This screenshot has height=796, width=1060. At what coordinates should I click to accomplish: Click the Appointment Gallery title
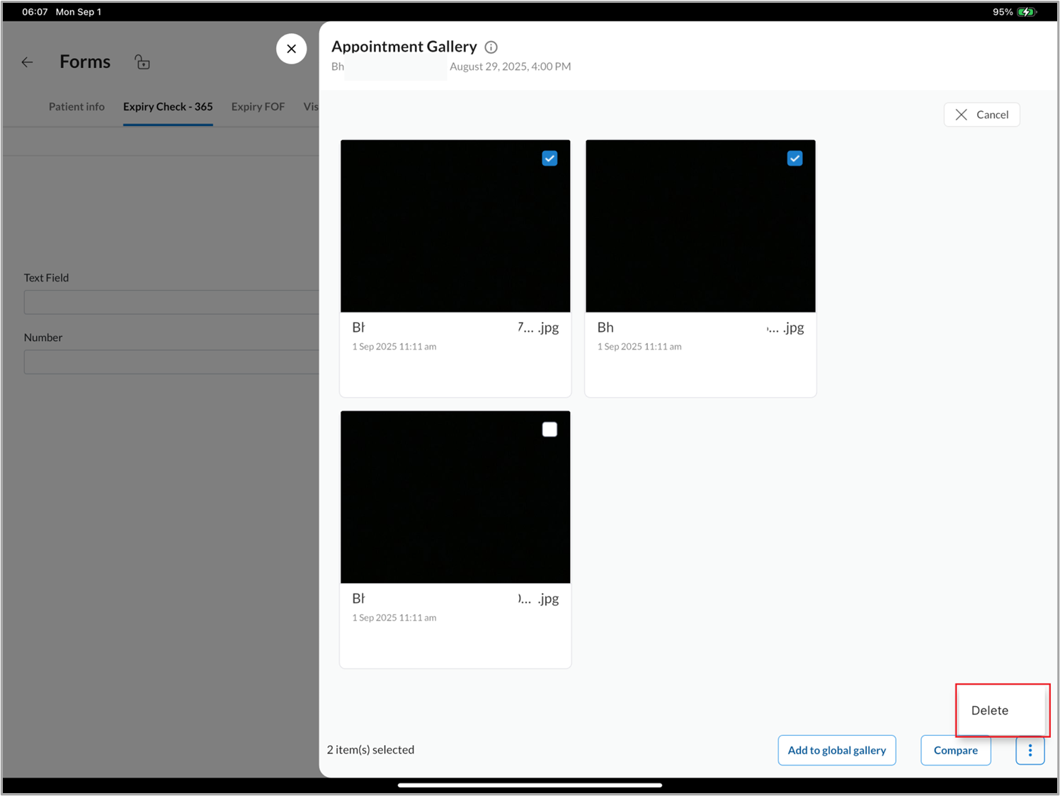click(404, 47)
